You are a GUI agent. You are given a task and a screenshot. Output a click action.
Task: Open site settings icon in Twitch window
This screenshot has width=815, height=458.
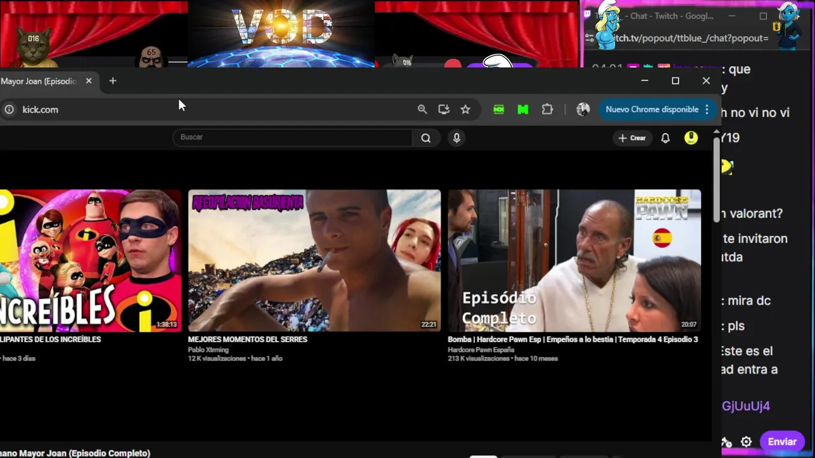point(590,38)
